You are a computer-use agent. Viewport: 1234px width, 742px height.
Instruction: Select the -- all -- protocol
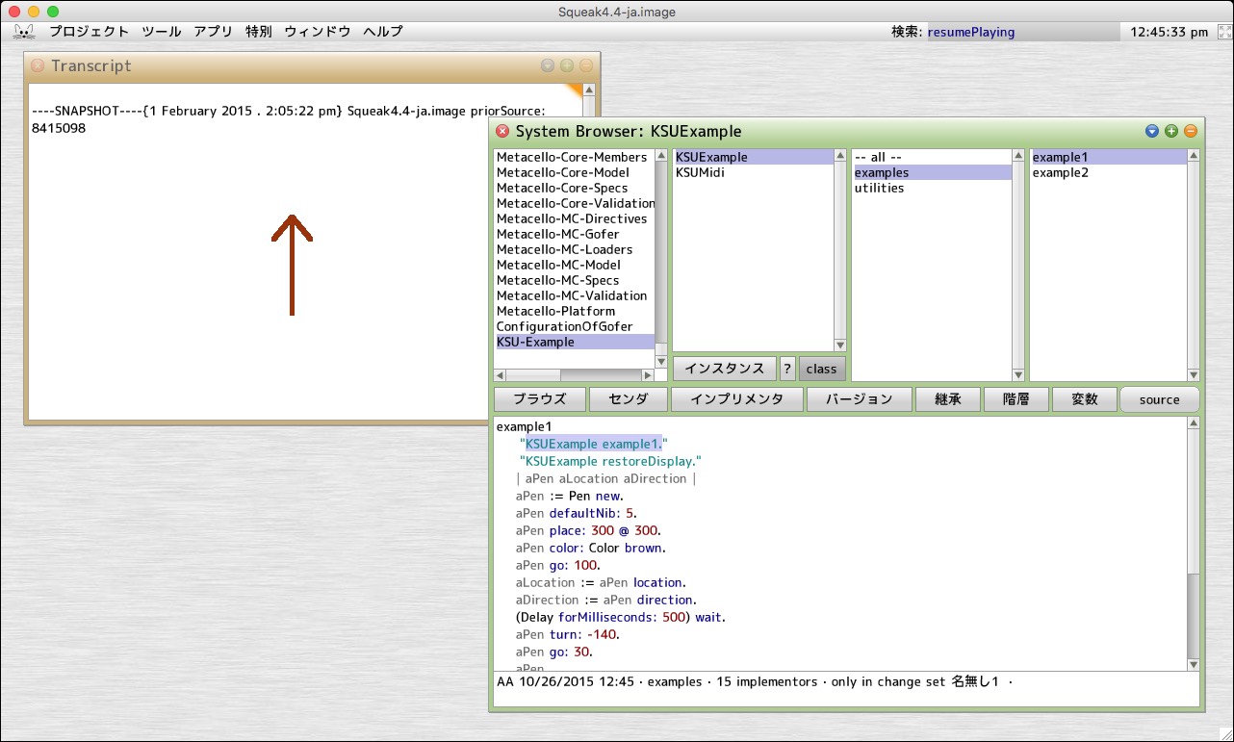[x=932, y=157]
